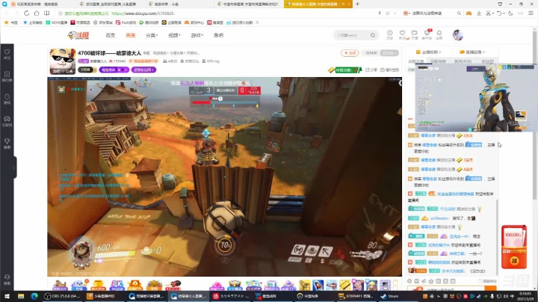Image resolution: width=538 pixels, height=302 pixels.
Task: Open a new browser tab with plus
Action: click(x=357, y=4)
